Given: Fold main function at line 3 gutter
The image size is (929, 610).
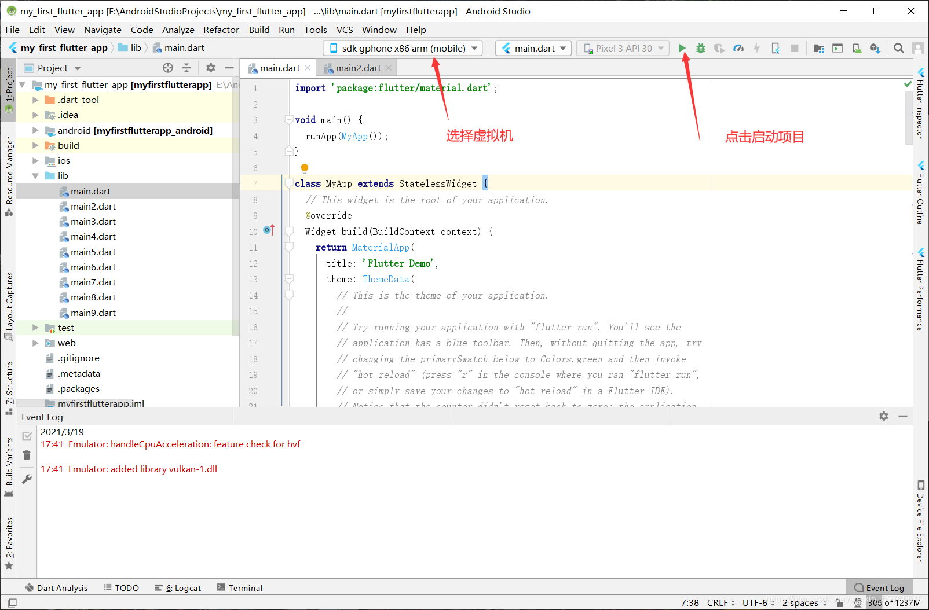Looking at the screenshot, I should coord(289,120).
